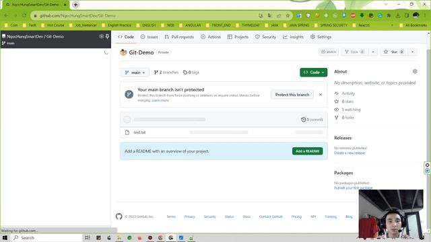The height and width of the screenshot is (242, 431).
Task: Click the Add a README button
Action: [x=307, y=151]
